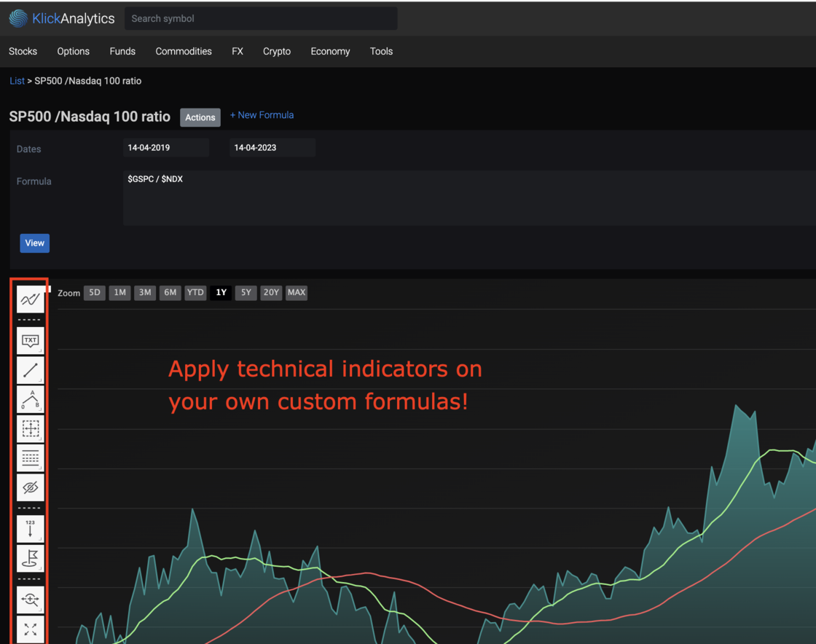This screenshot has height=644, width=816.
Task: Select the TXT label annotation tool
Action: (x=30, y=341)
